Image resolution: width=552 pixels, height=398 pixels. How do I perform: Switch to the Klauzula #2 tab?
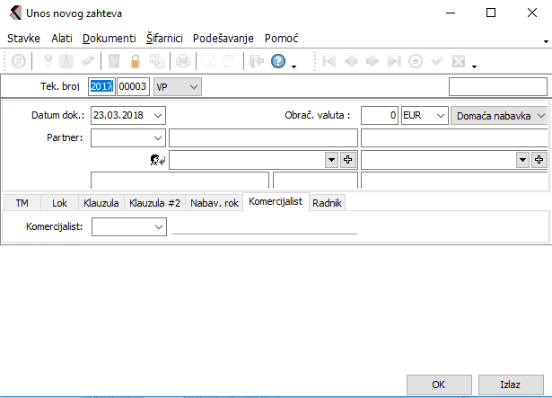[x=153, y=203]
